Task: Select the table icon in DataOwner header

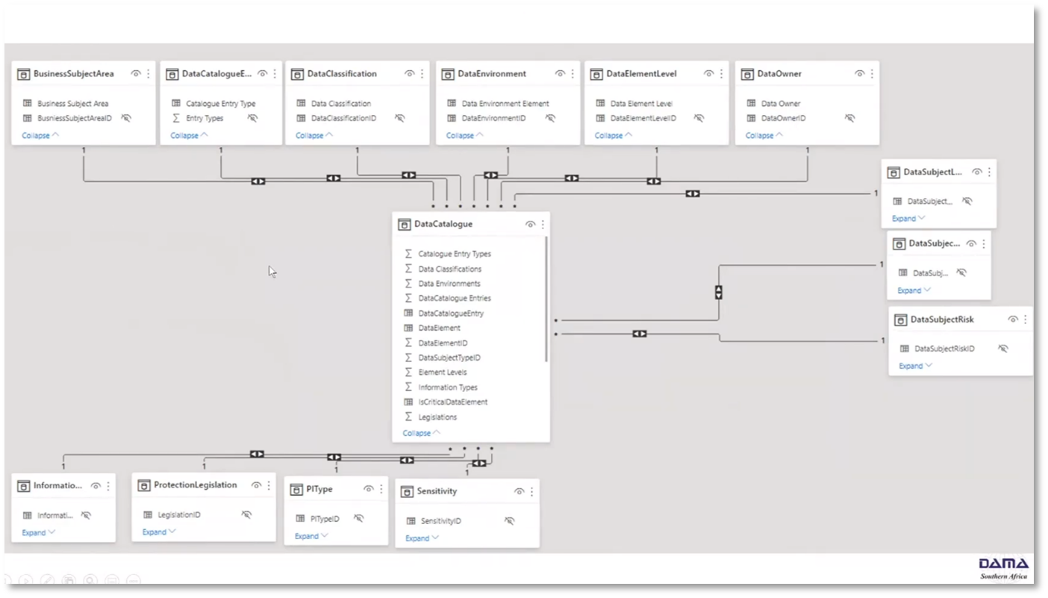Action: coord(747,74)
